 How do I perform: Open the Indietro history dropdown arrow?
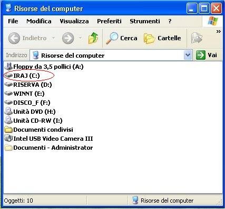[53, 38]
